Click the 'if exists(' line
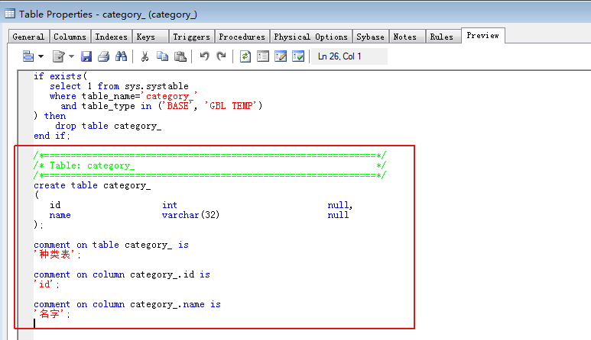 click(60, 76)
